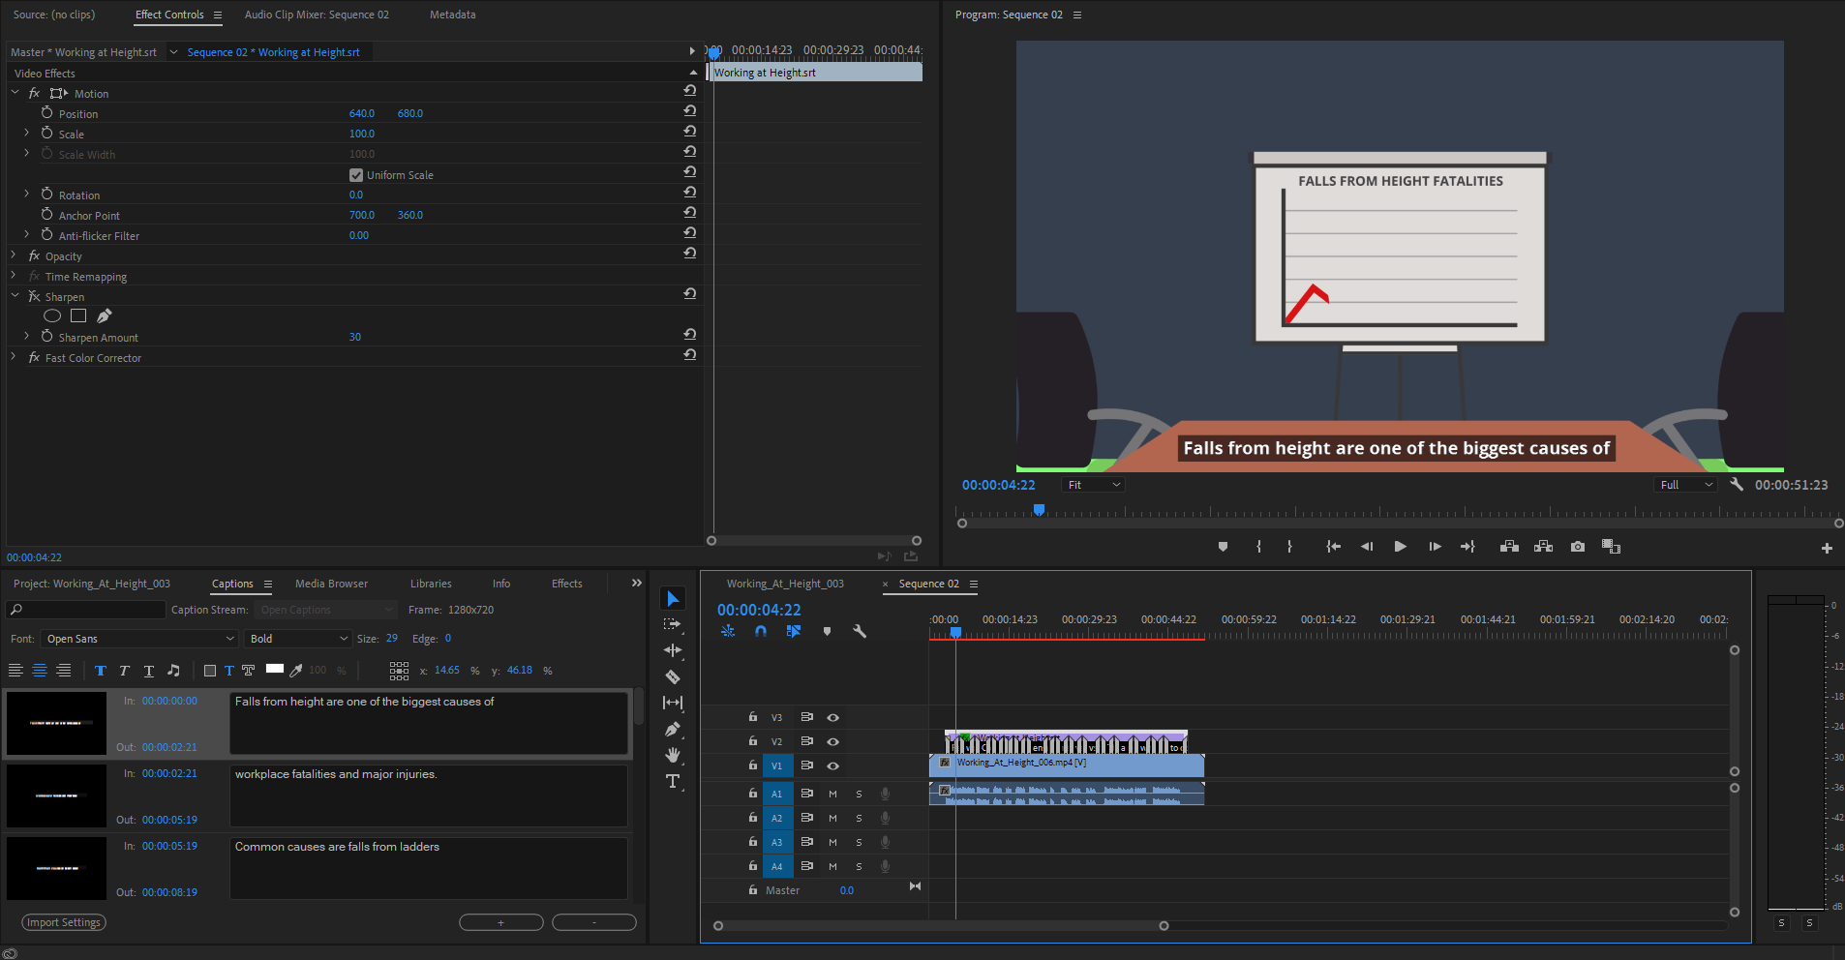Image resolution: width=1845 pixels, height=960 pixels.
Task: Open the timeline wrench display settings
Action: 859,631
